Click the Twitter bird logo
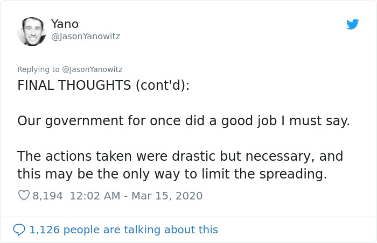 pyautogui.click(x=352, y=24)
